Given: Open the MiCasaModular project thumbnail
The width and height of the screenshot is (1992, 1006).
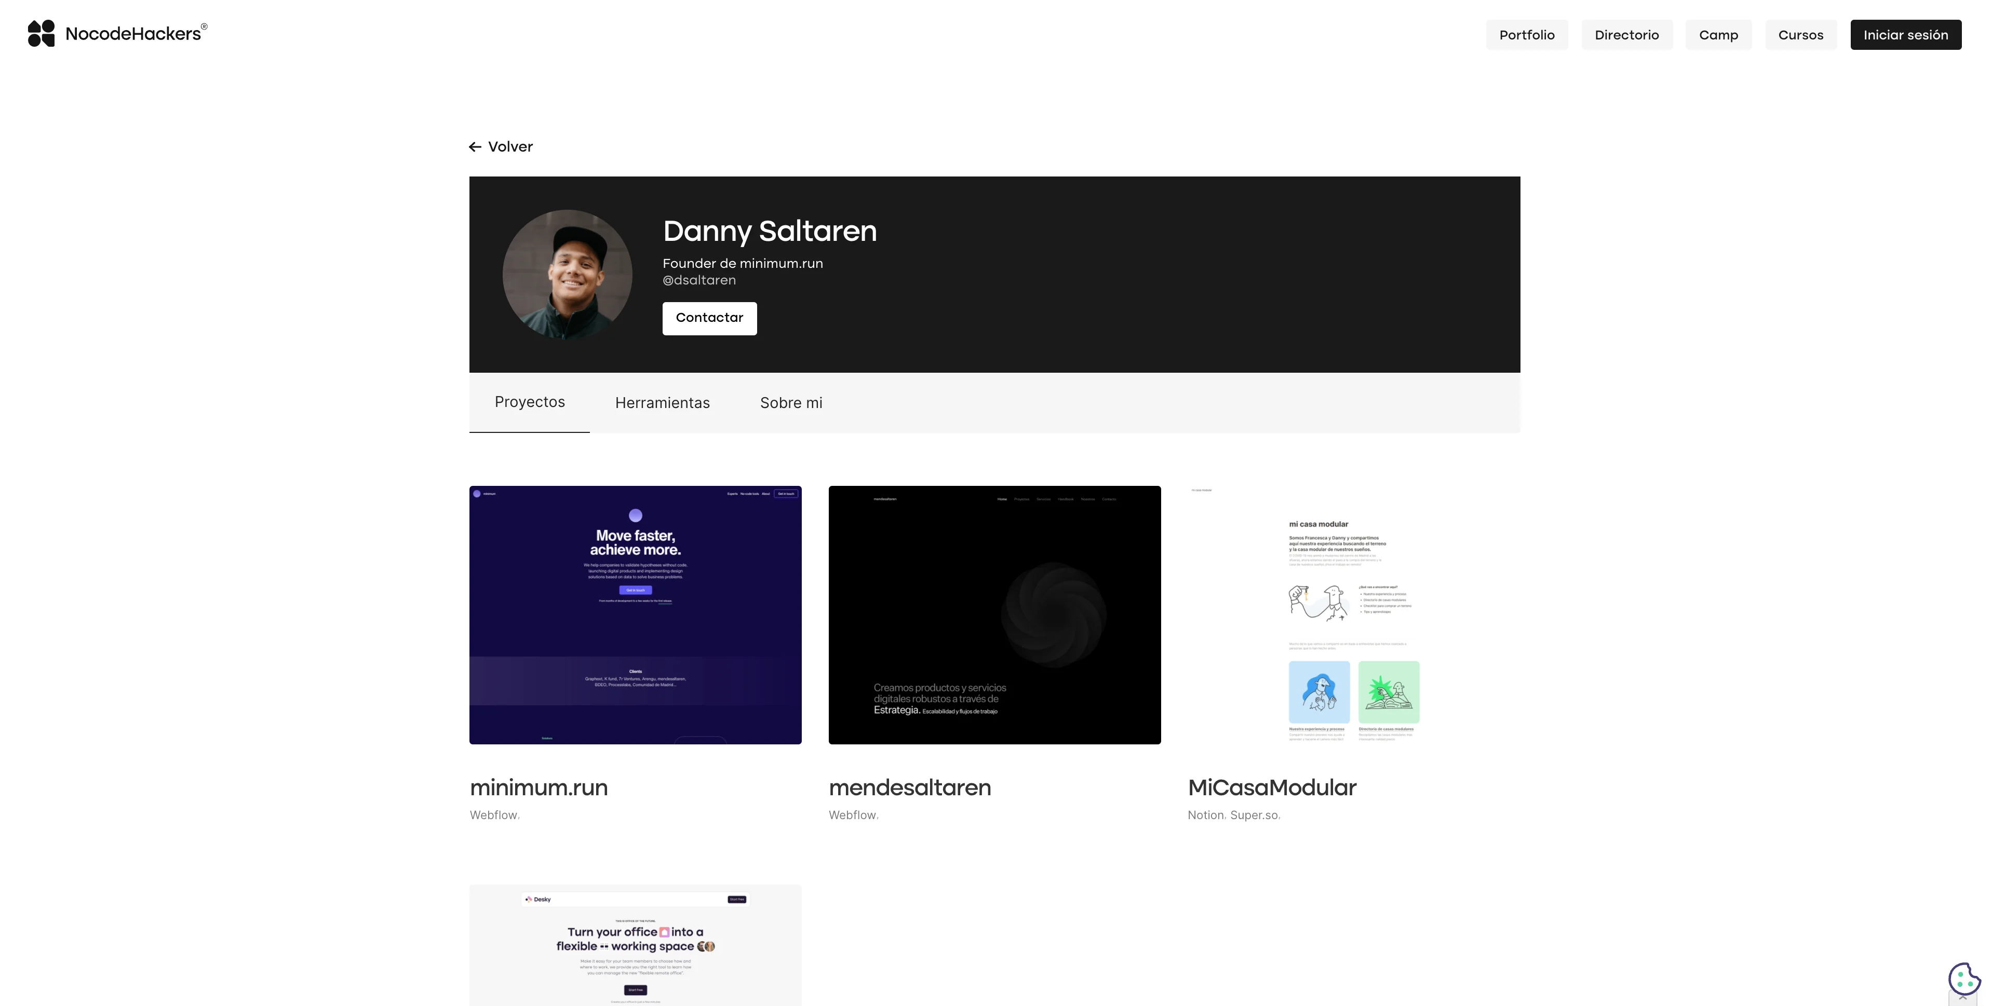Looking at the screenshot, I should pyautogui.click(x=1353, y=615).
